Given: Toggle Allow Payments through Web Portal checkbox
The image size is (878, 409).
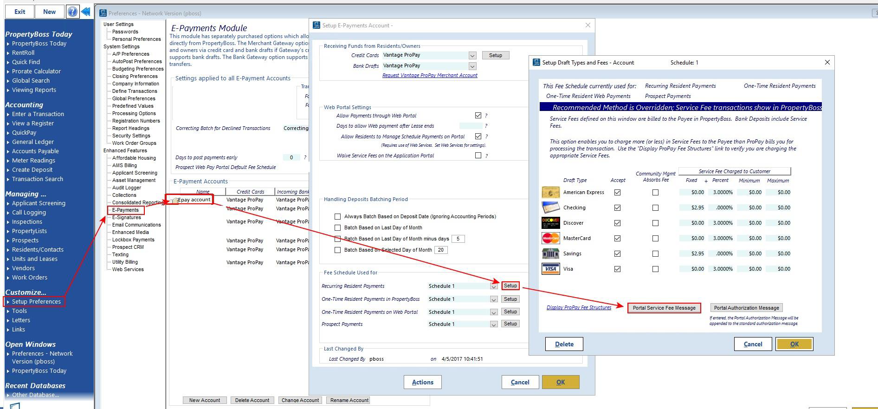Looking at the screenshot, I should [x=478, y=115].
